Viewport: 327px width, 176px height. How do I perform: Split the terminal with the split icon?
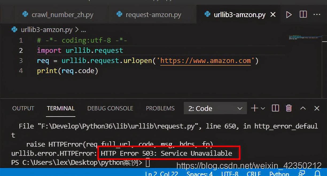(275, 108)
